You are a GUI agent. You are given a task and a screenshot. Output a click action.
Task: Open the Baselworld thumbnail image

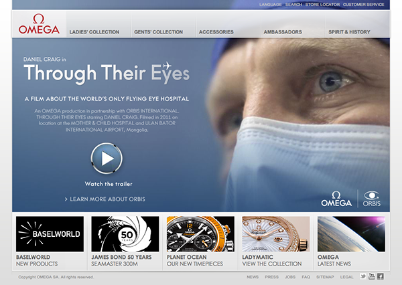pos(50,234)
